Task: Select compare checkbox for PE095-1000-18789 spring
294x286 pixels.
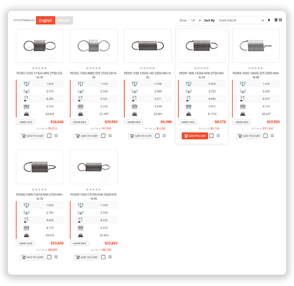Action: tap(103, 257)
